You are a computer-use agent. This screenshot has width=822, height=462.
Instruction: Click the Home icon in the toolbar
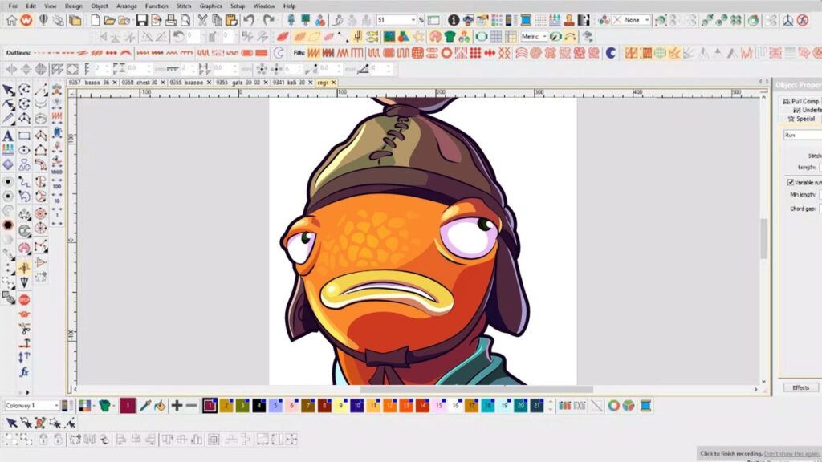pos(11,20)
